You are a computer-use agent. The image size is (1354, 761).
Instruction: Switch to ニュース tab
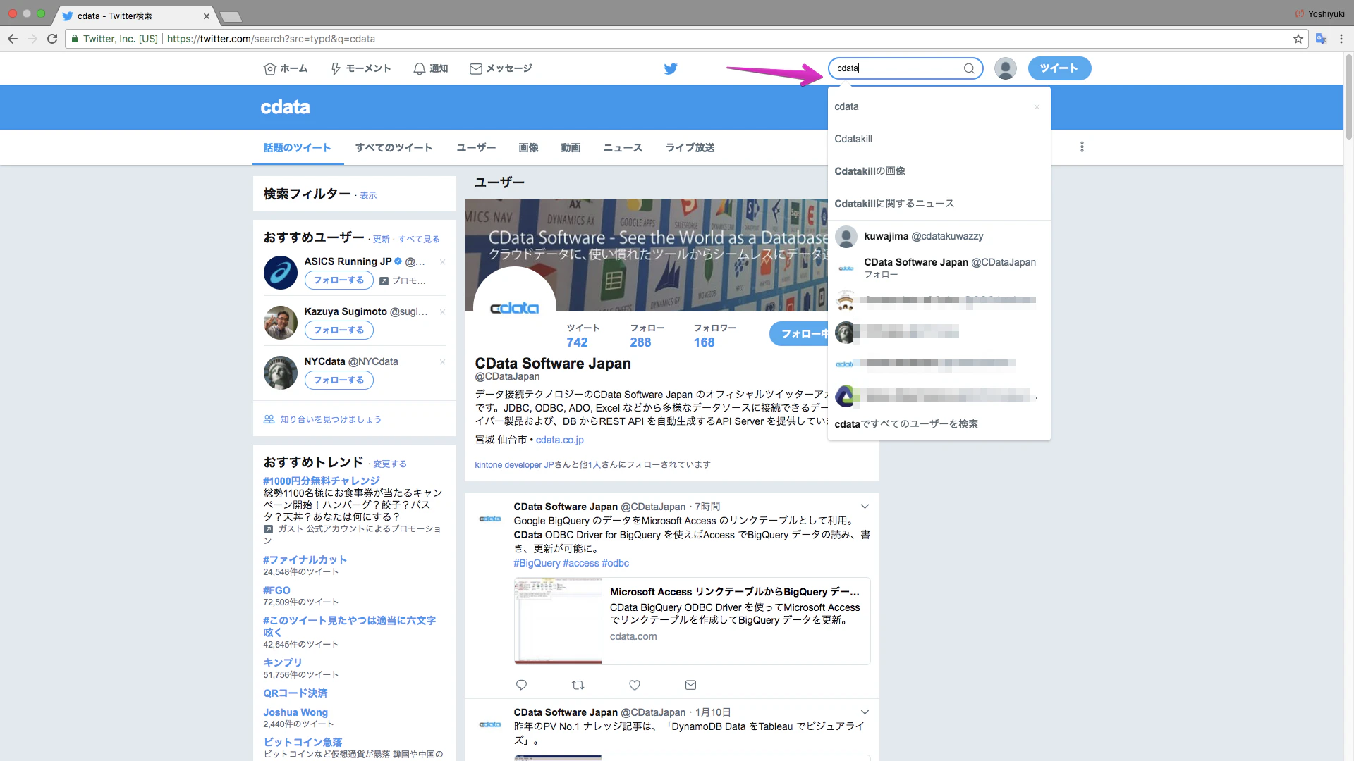pyautogui.click(x=623, y=148)
